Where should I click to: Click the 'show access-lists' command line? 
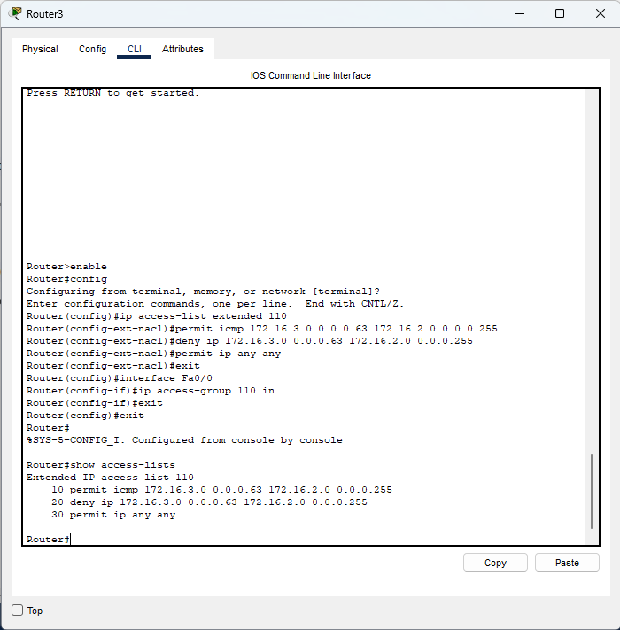point(101,465)
